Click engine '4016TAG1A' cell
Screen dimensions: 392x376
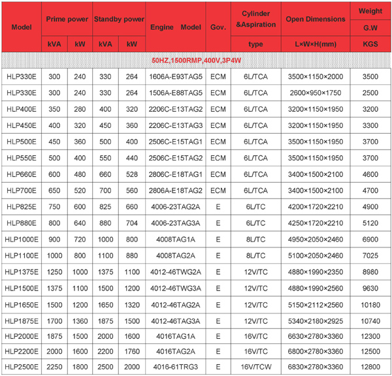click(x=176, y=336)
